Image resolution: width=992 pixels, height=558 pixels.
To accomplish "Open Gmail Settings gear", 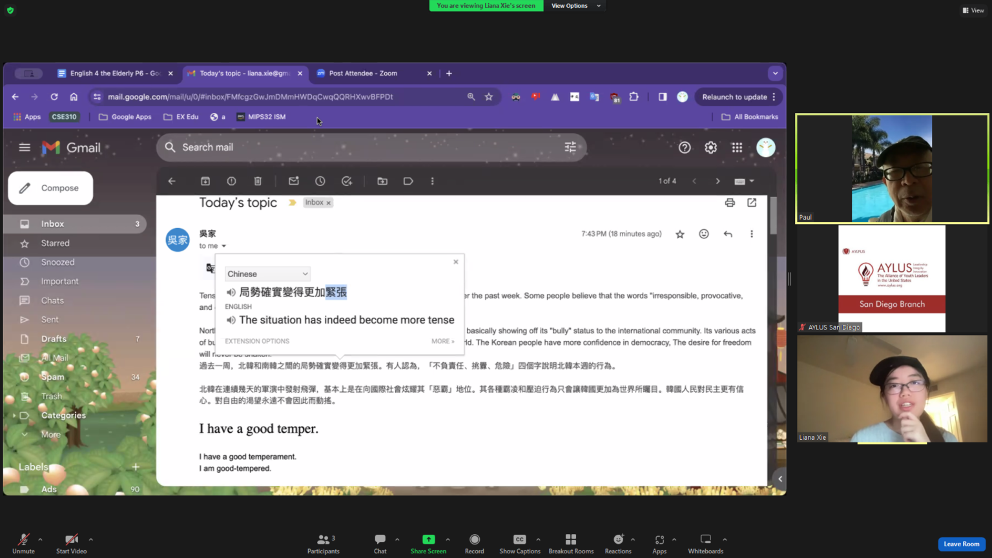I will tap(710, 147).
